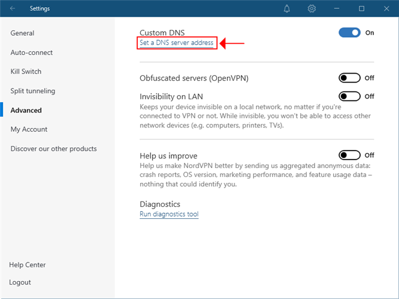Image resolution: width=399 pixels, height=299 pixels.
Task: Toggle Invisibility on LAN switch
Action: (x=349, y=96)
